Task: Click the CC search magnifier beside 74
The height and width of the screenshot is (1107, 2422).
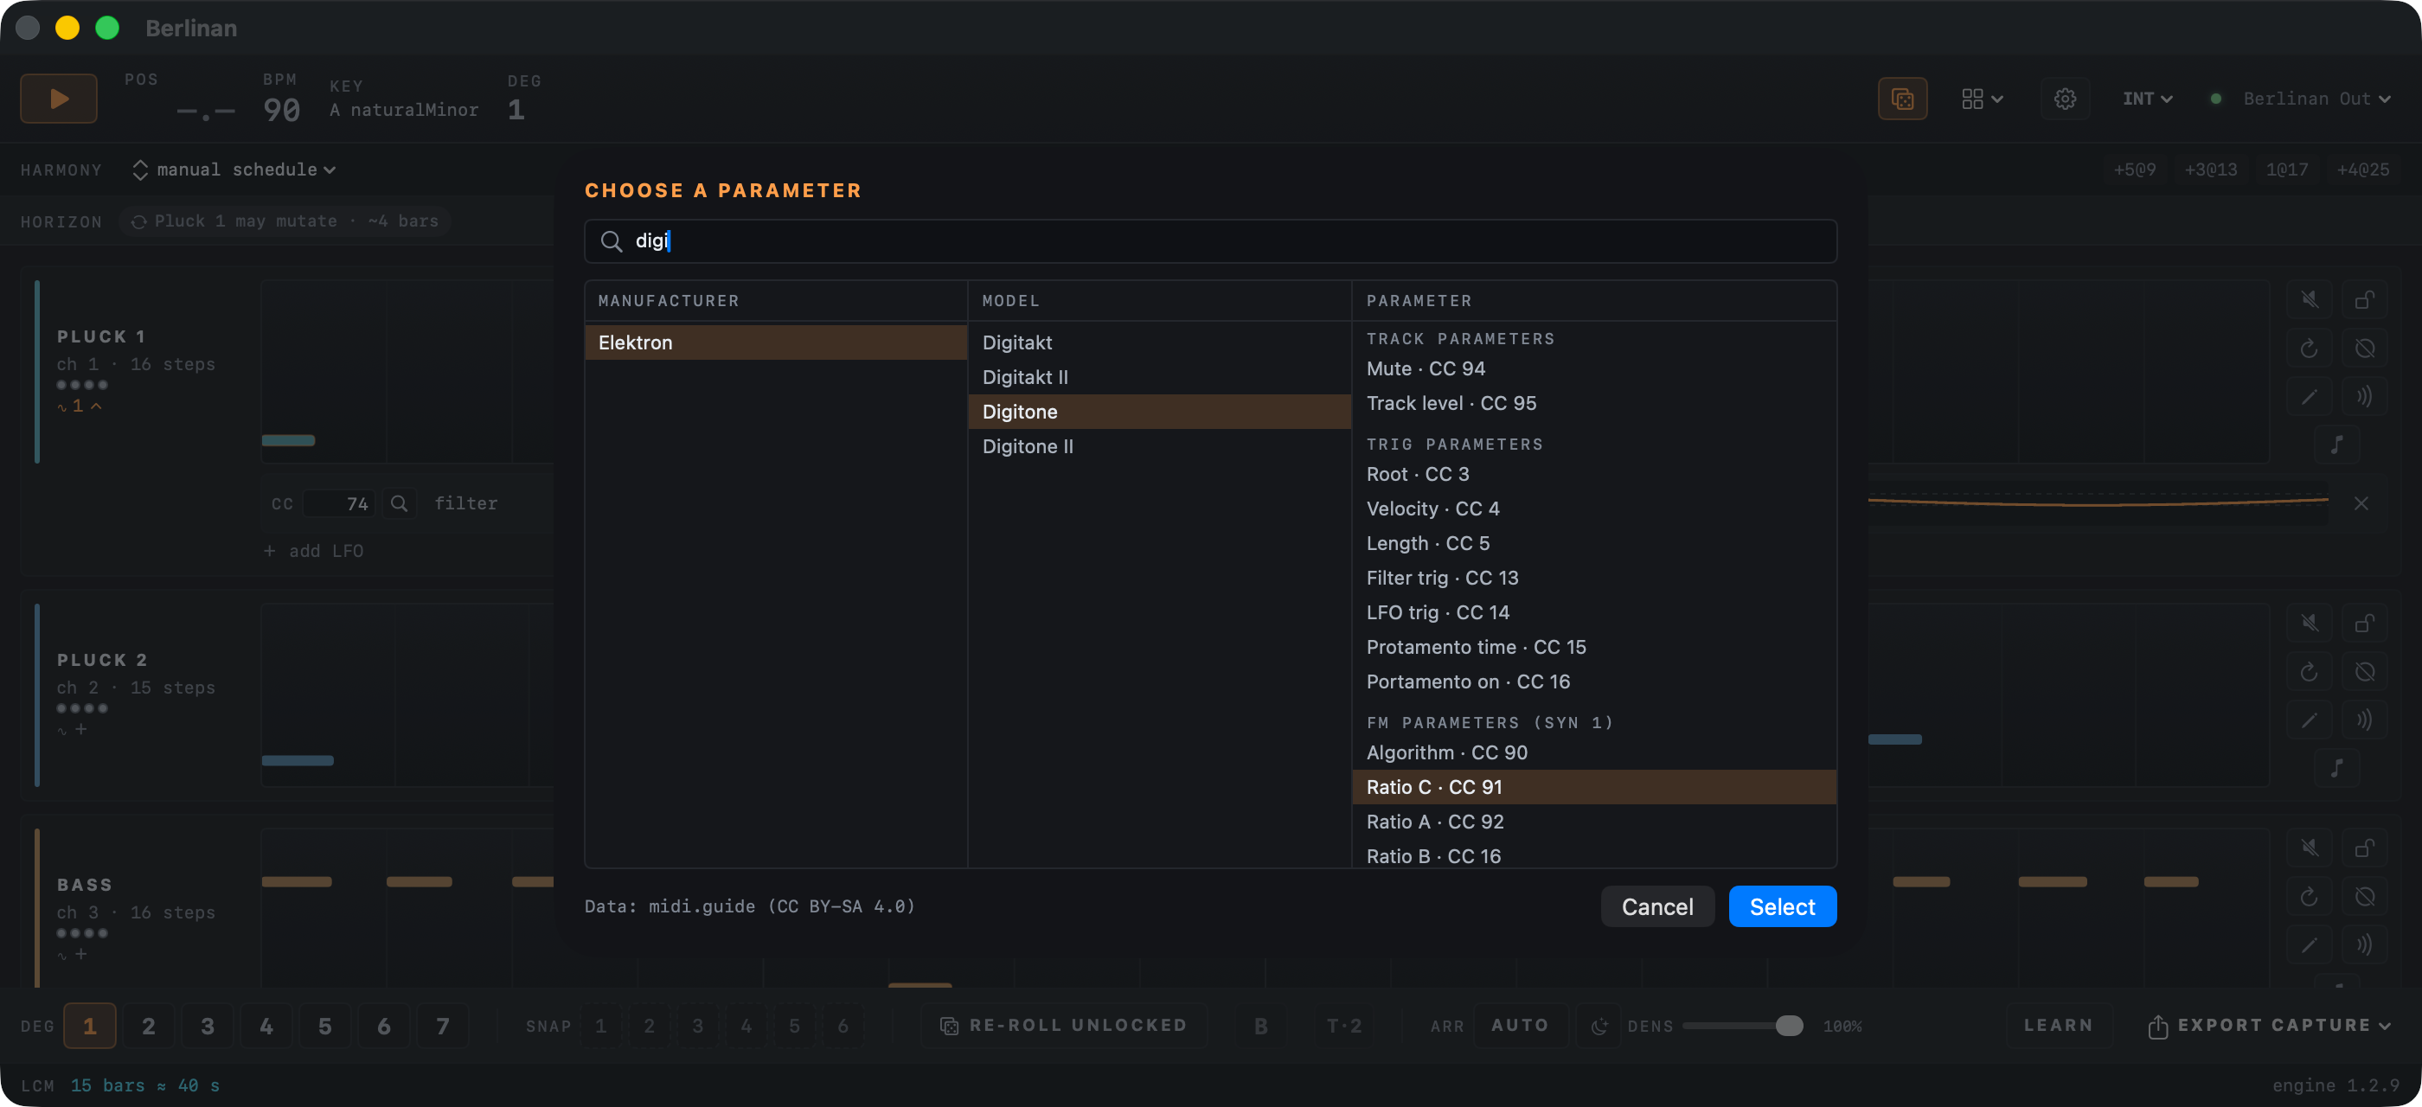Action: 399,502
